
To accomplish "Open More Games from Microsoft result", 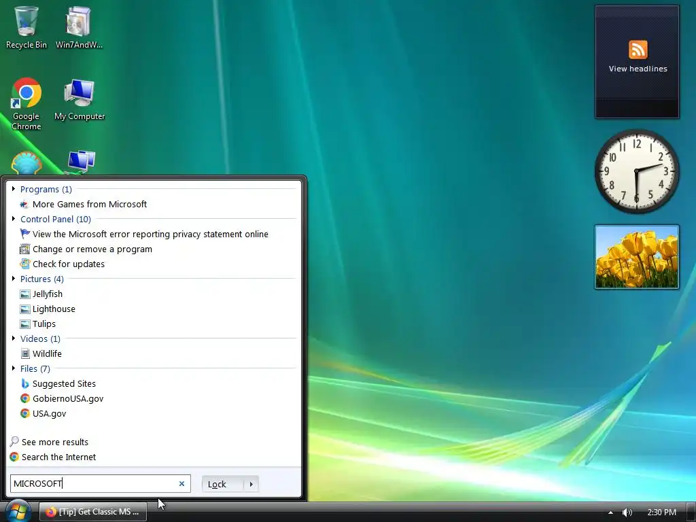I will pyautogui.click(x=90, y=204).
